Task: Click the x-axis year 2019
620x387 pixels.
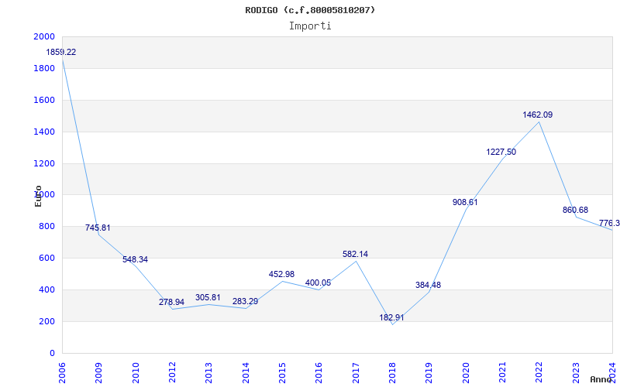Action: [x=429, y=373]
